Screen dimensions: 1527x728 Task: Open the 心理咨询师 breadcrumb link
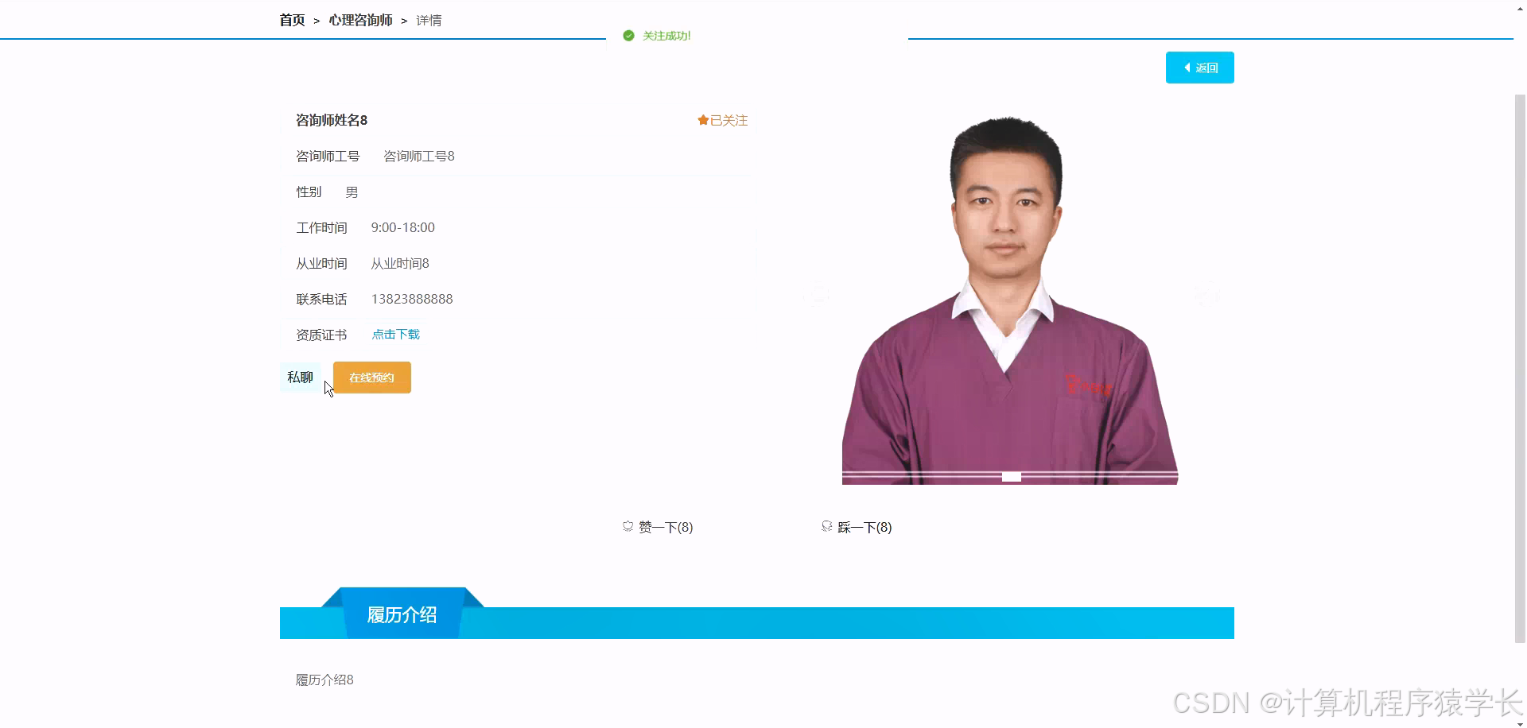coord(362,20)
